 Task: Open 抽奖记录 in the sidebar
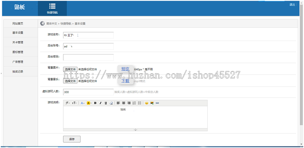(x=18, y=71)
